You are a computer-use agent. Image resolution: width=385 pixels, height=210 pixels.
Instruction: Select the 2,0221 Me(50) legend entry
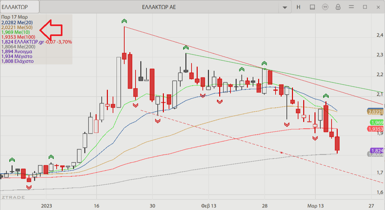click(x=17, y=27)
